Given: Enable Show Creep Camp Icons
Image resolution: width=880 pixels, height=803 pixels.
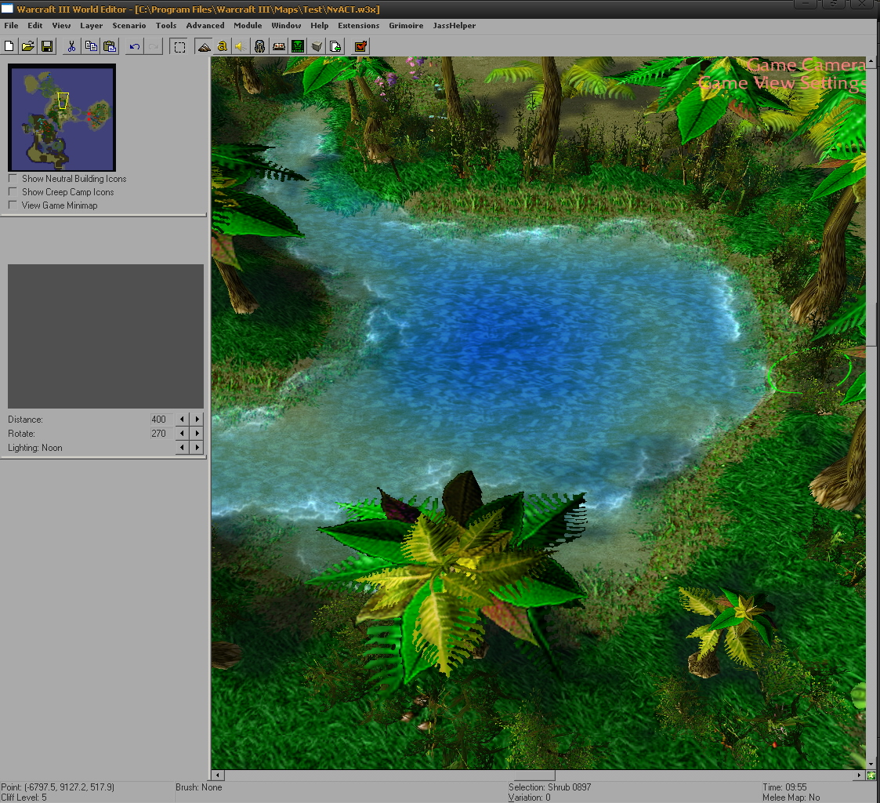Looking at the screenshot, I should tap(13, 191).
